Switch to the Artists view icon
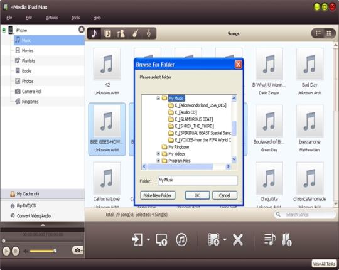Screen dimensions: 339x270 (x=121, y=33)
